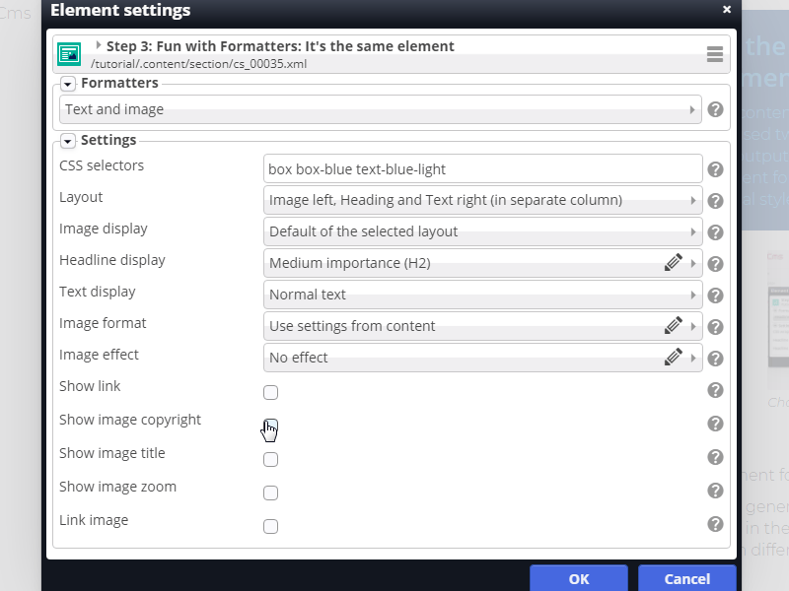Open the Image display dropdown
This screenshot has height=591, width=789.
tap(483, 231)
